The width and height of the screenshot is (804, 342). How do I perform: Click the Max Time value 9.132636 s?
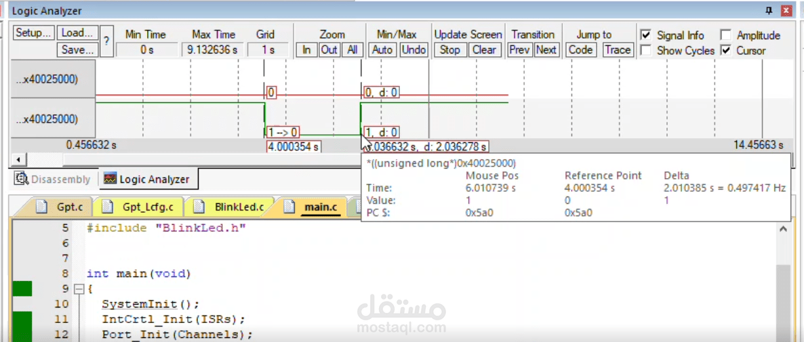click(212, 49)
